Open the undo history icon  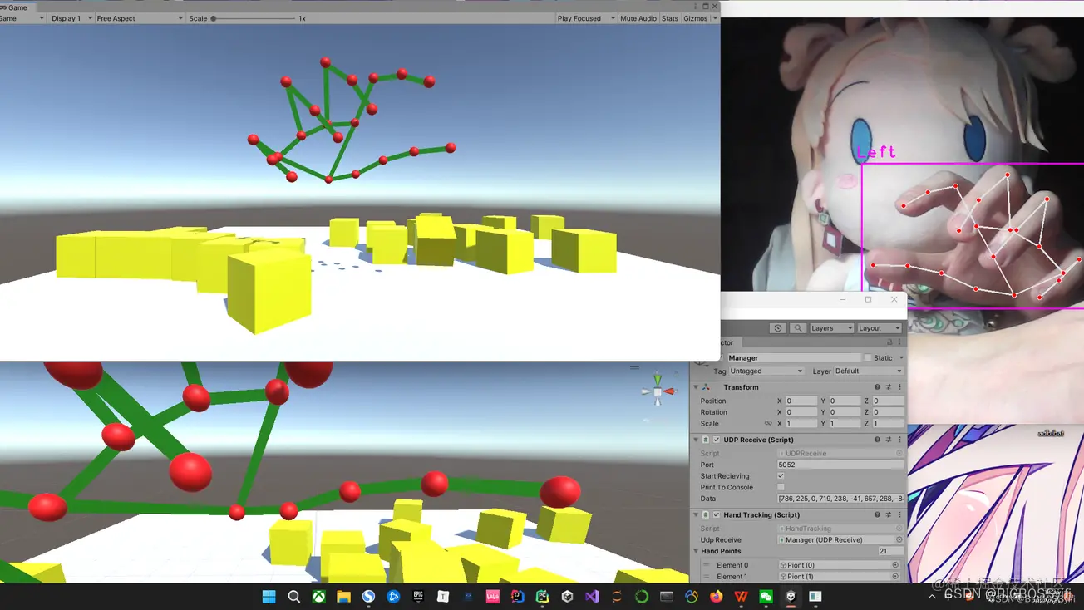777,328
